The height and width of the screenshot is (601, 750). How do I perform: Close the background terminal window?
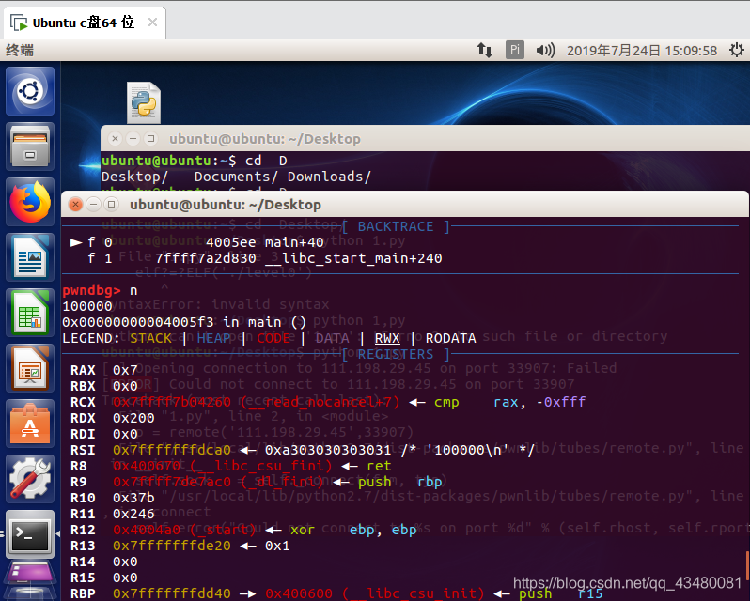pos(115,139)
